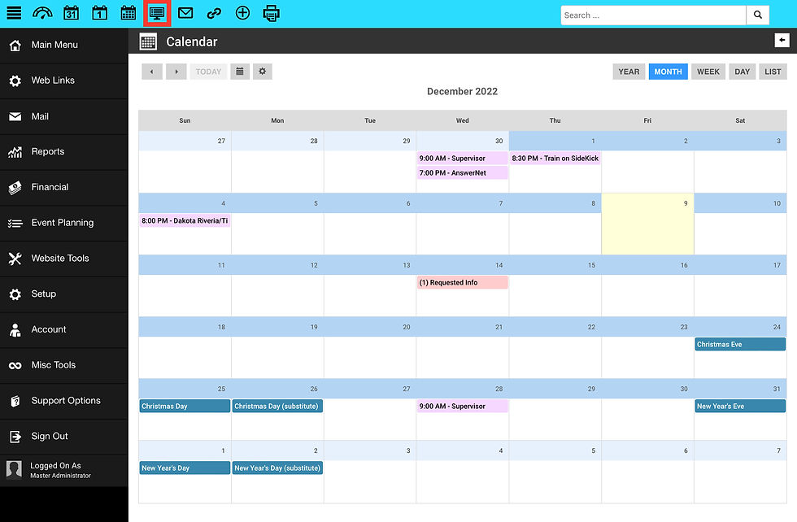
Task: Open the 7:00 PM AnswerNet event
Action: click(x=462, y=173)
